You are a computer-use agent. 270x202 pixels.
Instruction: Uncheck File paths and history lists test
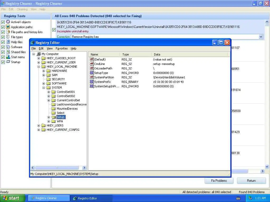pyautogui.click(x=3, y=32)
